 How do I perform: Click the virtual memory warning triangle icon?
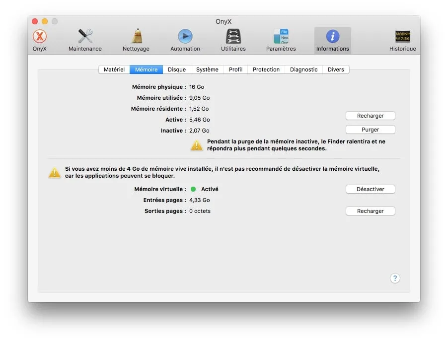(55, 172)
